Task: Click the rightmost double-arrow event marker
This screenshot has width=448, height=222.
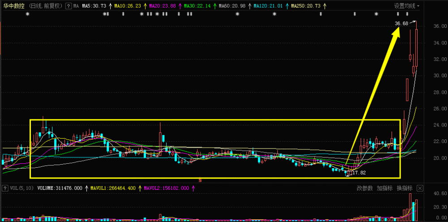Action: point(407,14)
